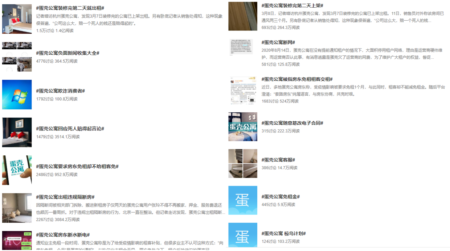Click stats text 693讨论 264.3万阅读
450x251 pixels.
(281, 28)
